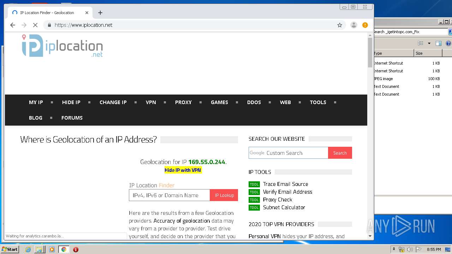
Task: Open HIDE IP navigation item
Action: 71,102
